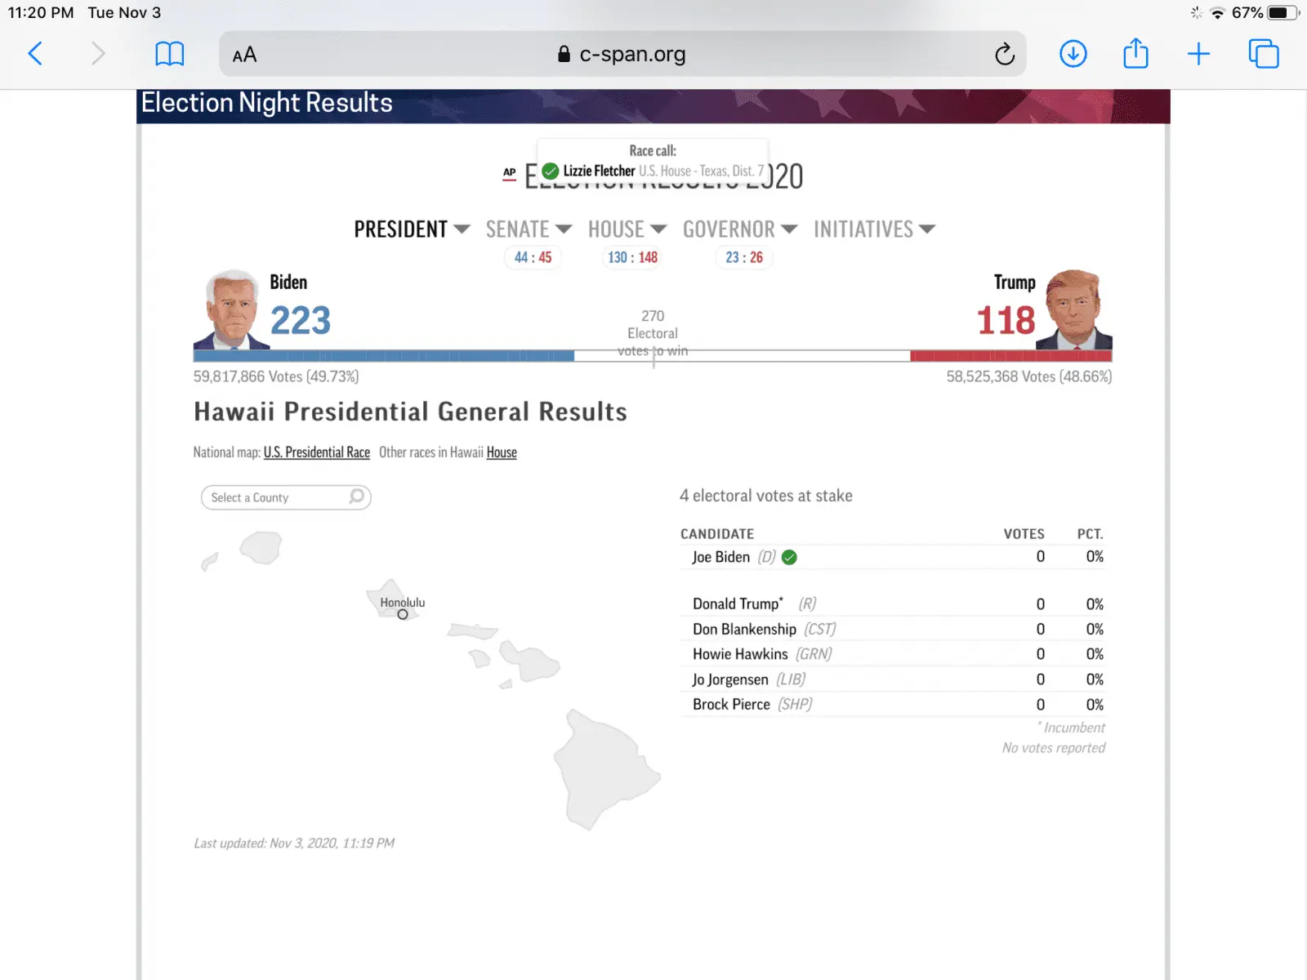The height and width of the screenshot is (980, 1307).
Task: Tap the Share icon in toolbar
Action: click(x=1135, y=54)
